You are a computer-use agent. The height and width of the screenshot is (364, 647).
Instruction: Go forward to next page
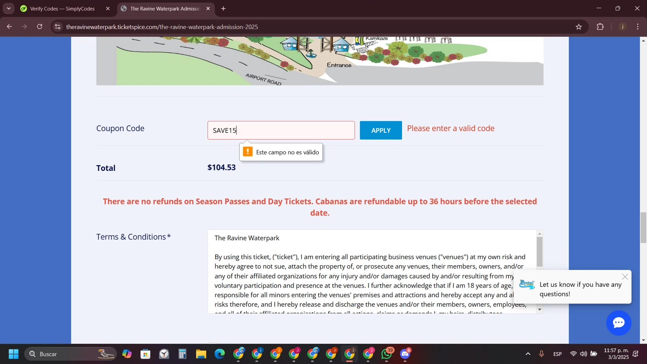25,27
